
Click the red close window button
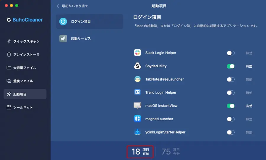(x=7, y=6)
